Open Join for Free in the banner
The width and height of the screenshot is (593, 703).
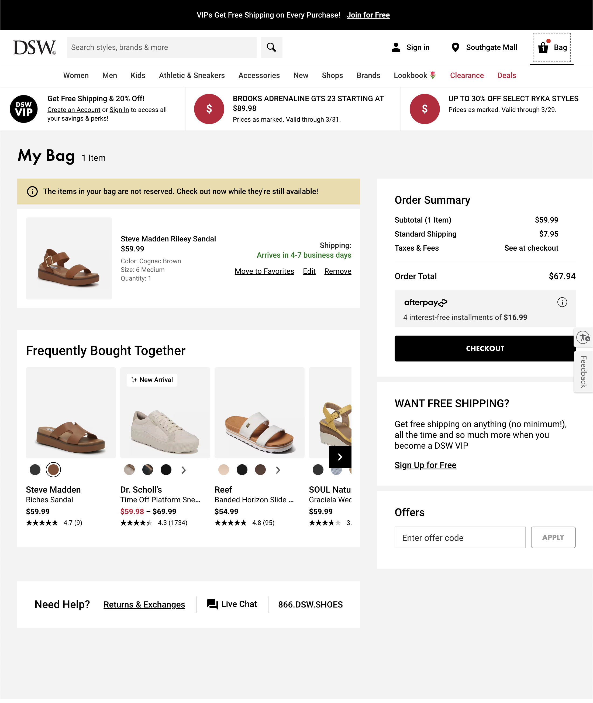[368, 15]
